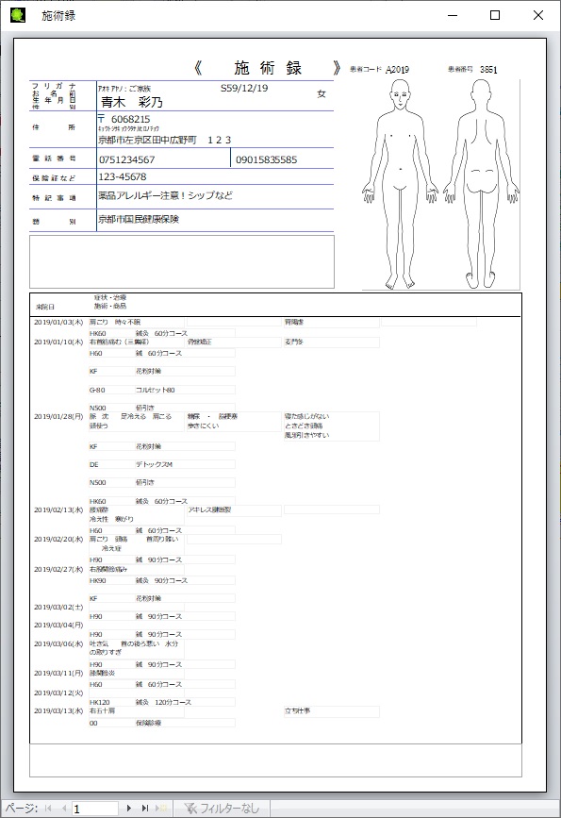Click the 立ち仕事 note
The width and height of the screenshot is (561, 818).
298,711
